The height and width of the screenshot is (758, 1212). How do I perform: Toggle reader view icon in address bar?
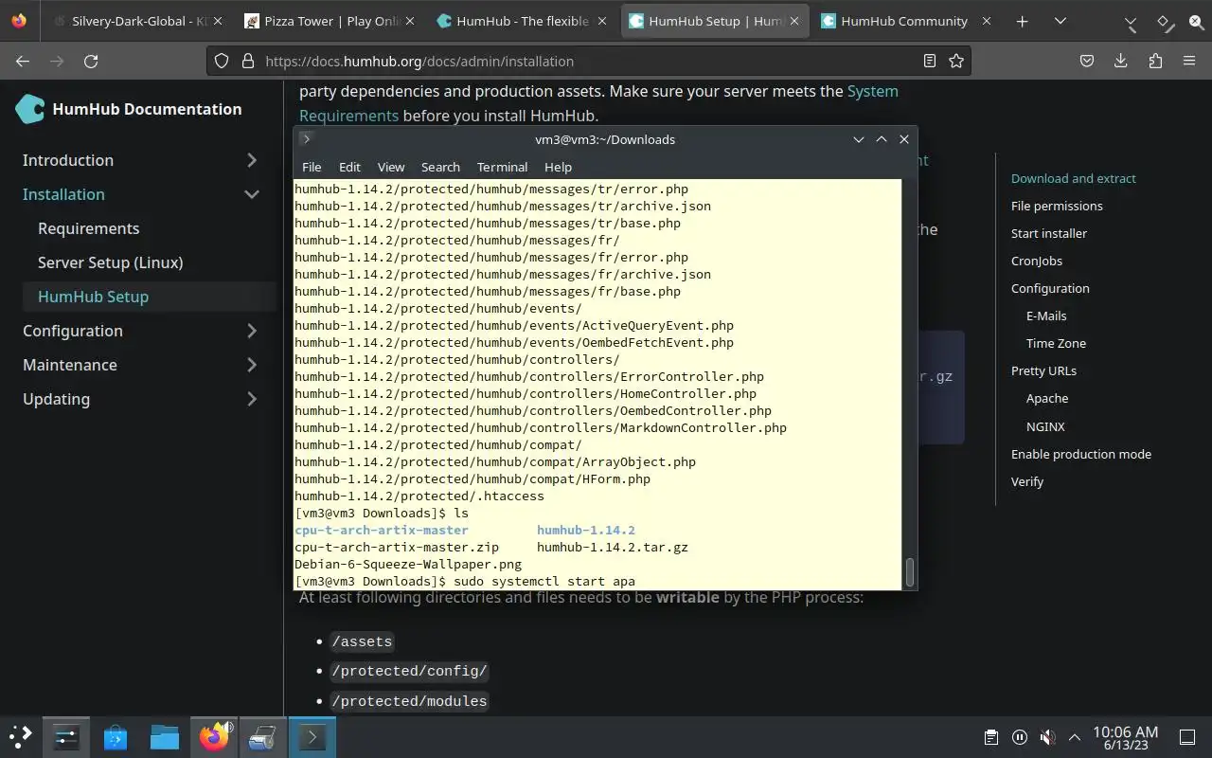tap(930, 61)
